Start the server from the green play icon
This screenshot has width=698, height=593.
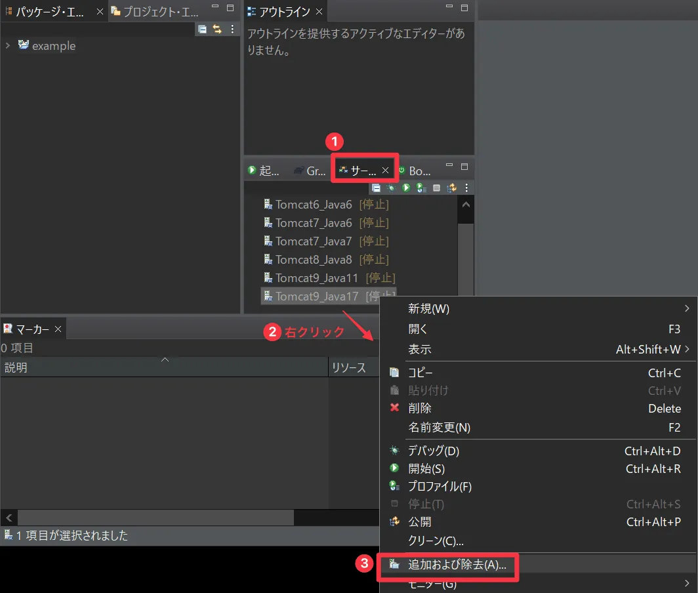click(406, 188)
